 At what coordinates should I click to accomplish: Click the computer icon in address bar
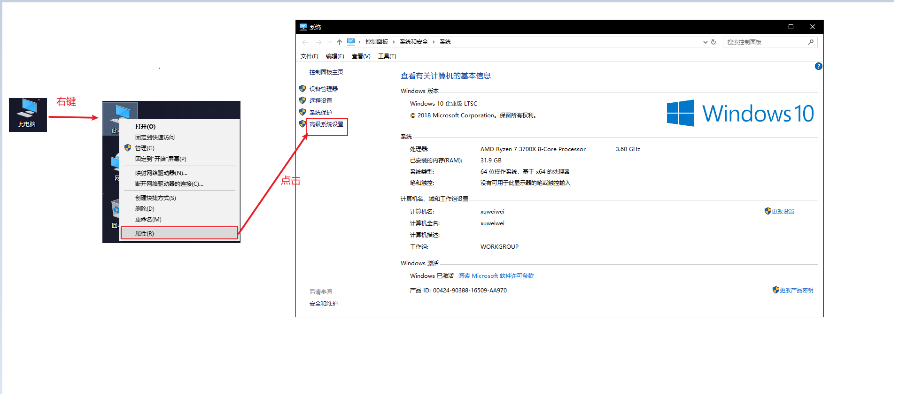351,42
